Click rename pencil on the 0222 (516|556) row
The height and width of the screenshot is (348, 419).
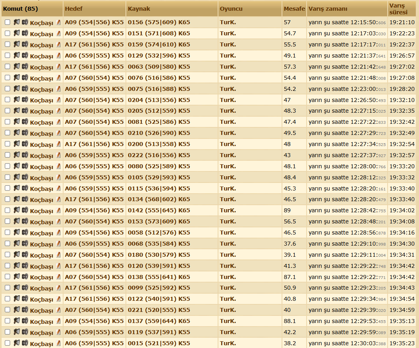pyautogui.click(x=58, y=155)
